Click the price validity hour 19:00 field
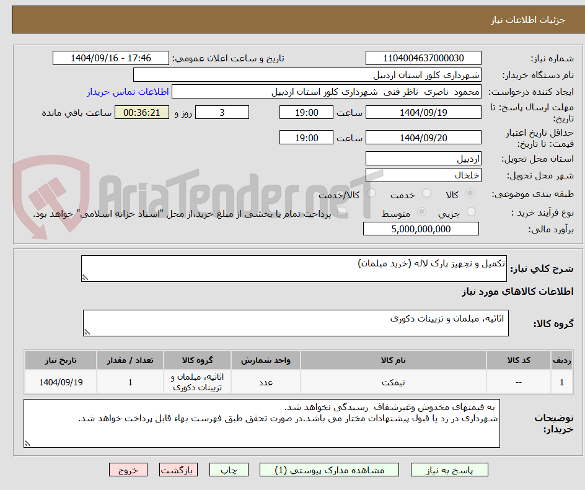The height and width of the screenshot is (490, 585). click(x=306, y=138)
